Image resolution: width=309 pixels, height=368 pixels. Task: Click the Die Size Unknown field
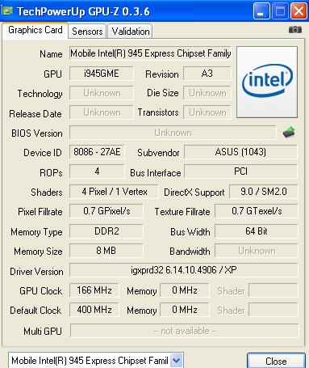207,93
